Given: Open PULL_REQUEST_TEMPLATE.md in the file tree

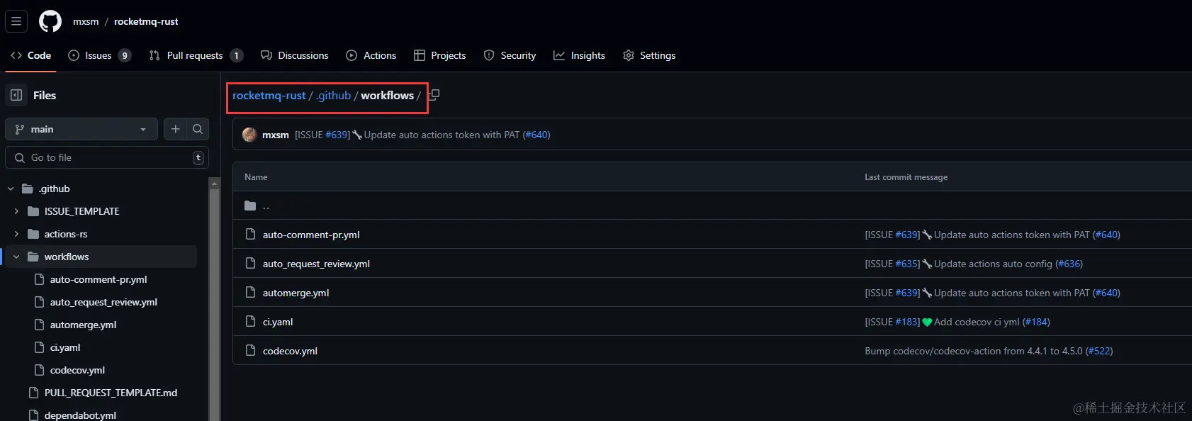Looking at the screenshot, I should (x=111, y=393).
